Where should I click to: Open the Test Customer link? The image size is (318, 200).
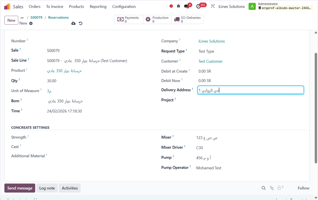click(210, 61)
